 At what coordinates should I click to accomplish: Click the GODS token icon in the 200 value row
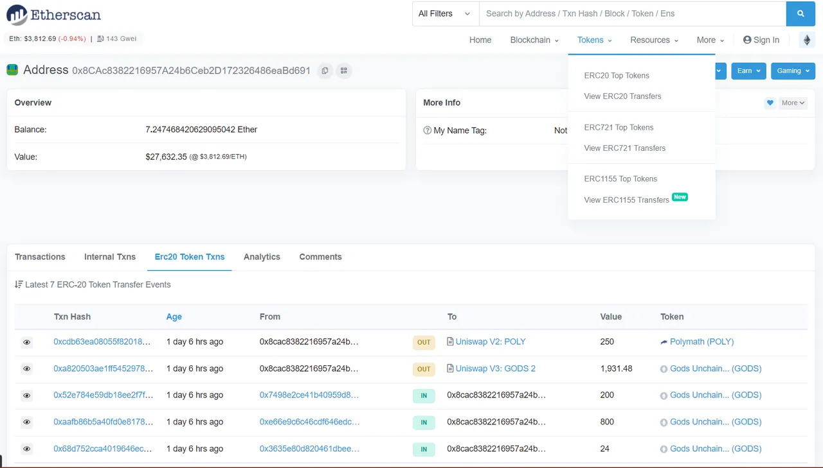pos(664,395)
